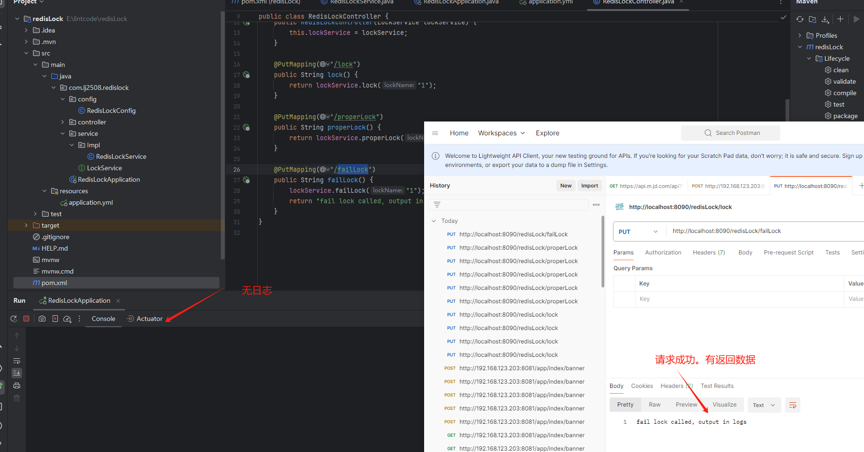Select Raw response view
This screenshot has width=864, height=452.
655,405
